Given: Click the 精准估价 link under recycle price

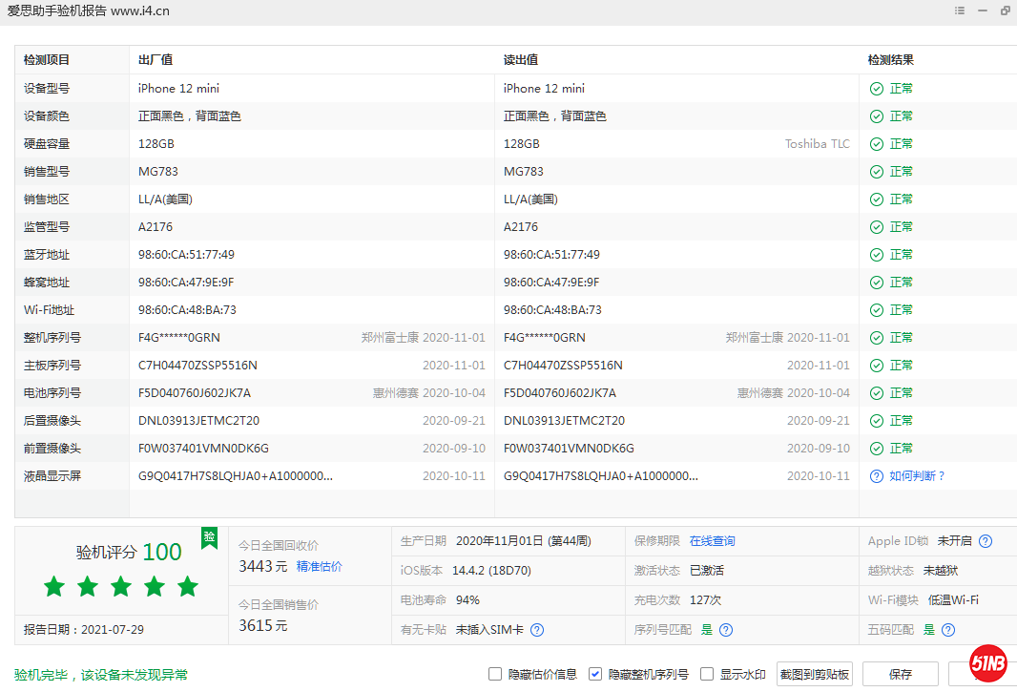Looking at the screenshot, I should pyautogui.click(x=320, y=566).
